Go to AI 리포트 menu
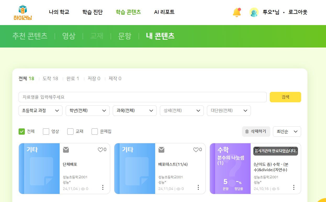326x202 pixels. [164, 12]
